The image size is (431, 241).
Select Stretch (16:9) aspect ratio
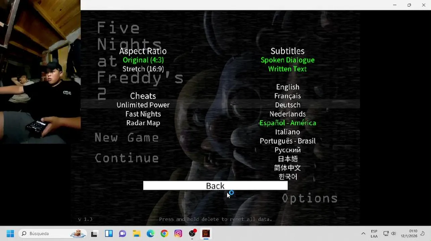143,69
